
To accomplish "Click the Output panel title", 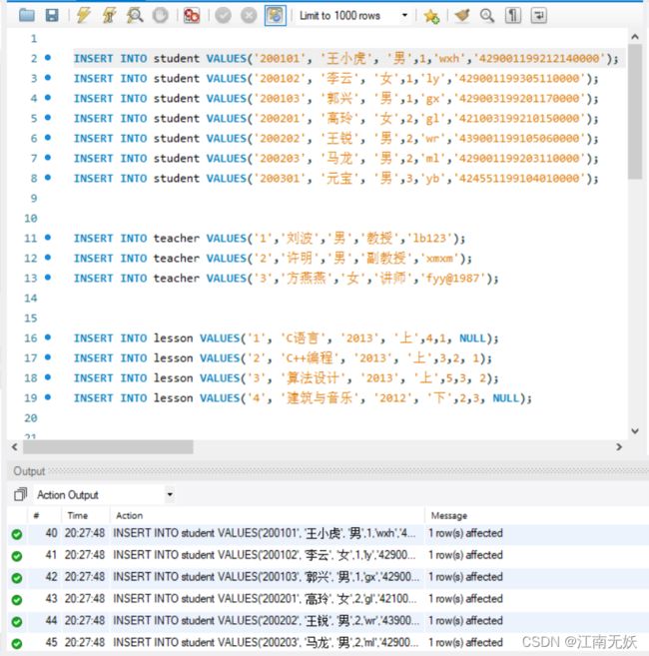I will pyautogui.click(x=29, y=471).
